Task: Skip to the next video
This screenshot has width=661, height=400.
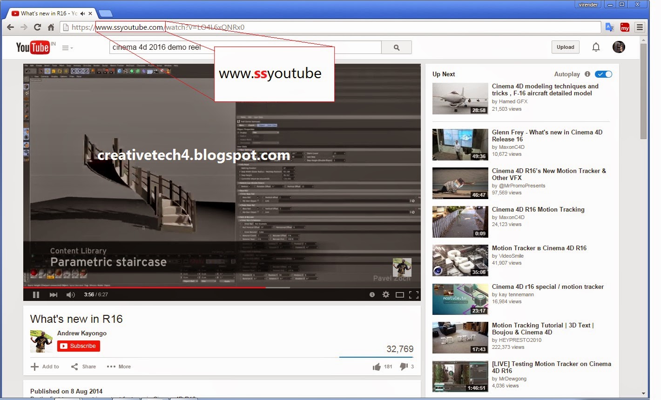Action: [54, 294]
